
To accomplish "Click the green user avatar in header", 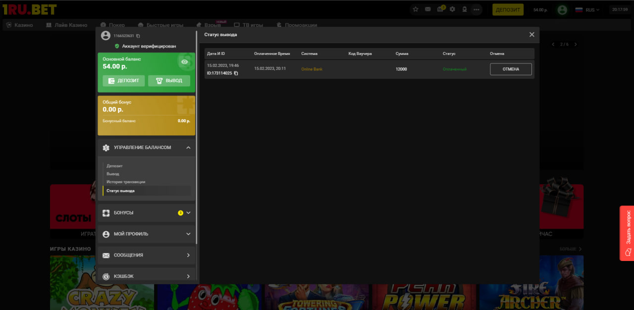I will click(x=562, y=10).
